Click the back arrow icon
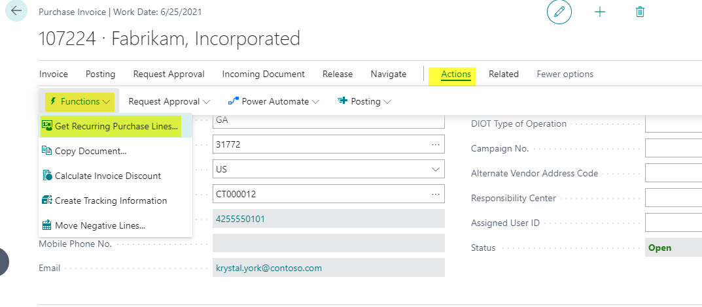 point(16,11)
